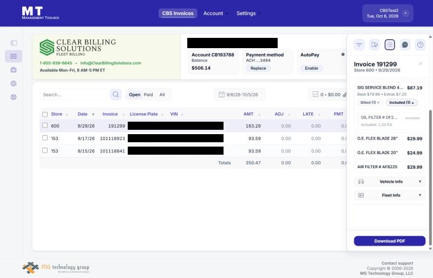
Task: Click the Account CB193788 balance card
Action: (213, 62)
